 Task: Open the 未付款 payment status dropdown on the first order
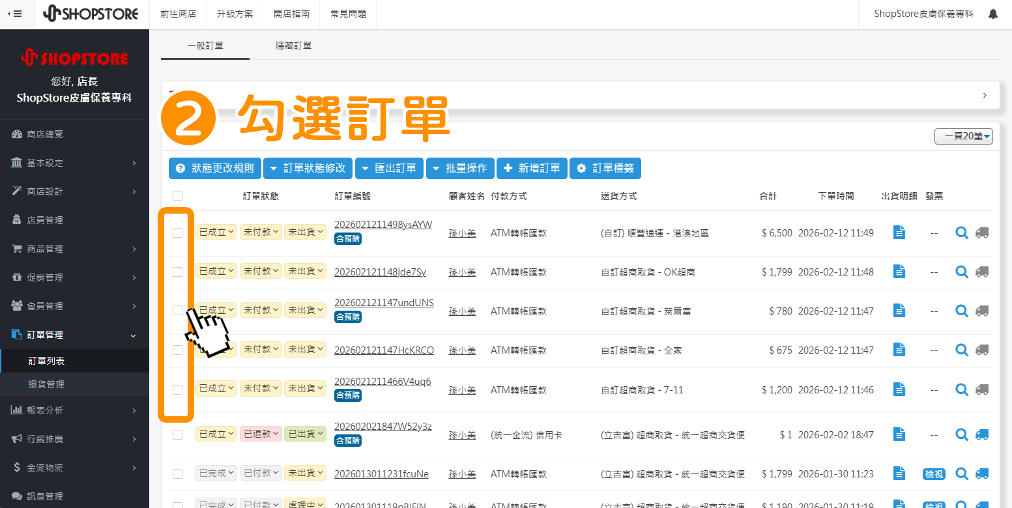click(261, 232)
